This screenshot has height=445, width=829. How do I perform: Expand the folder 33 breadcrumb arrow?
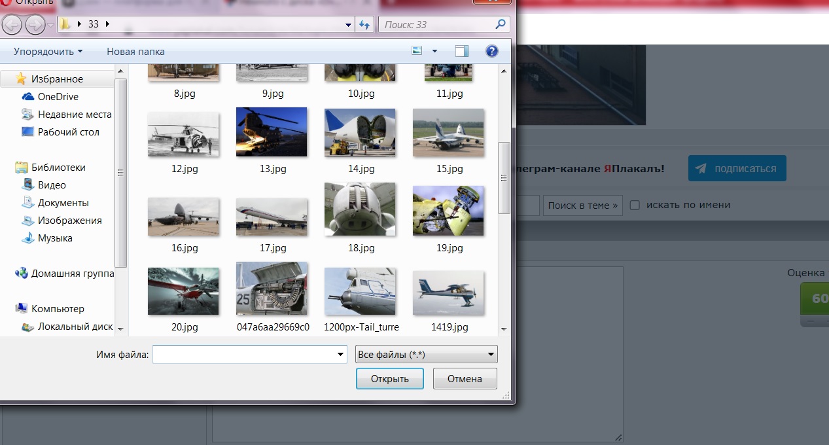107,24
